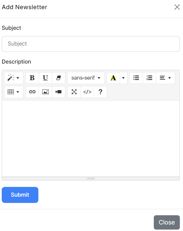Open the text color picker arrow

click(123, 78)
